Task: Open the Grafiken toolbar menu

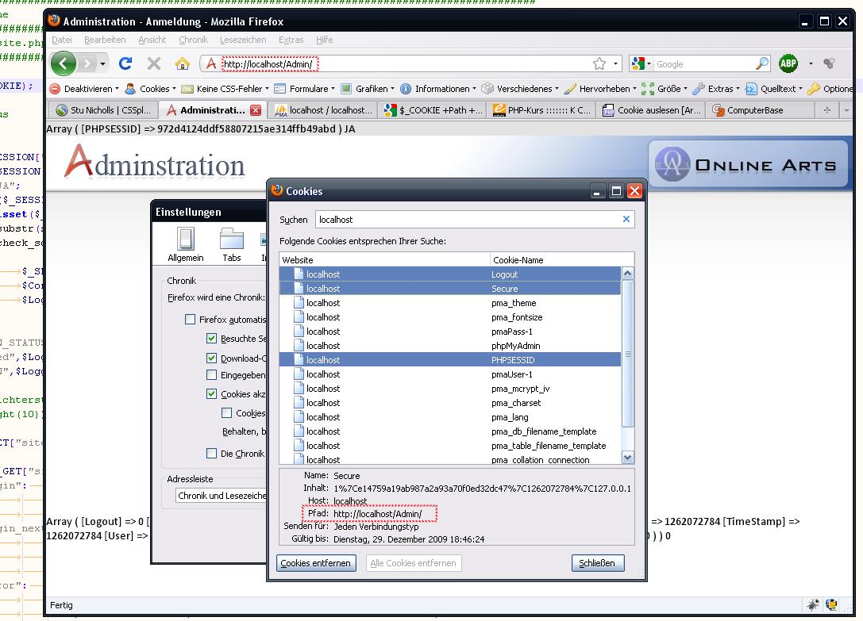Action: click(367, 89)
